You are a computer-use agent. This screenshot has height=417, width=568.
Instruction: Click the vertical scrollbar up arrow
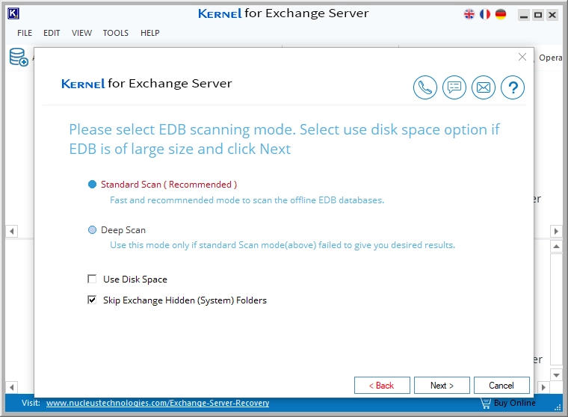(x=556, y=247)
